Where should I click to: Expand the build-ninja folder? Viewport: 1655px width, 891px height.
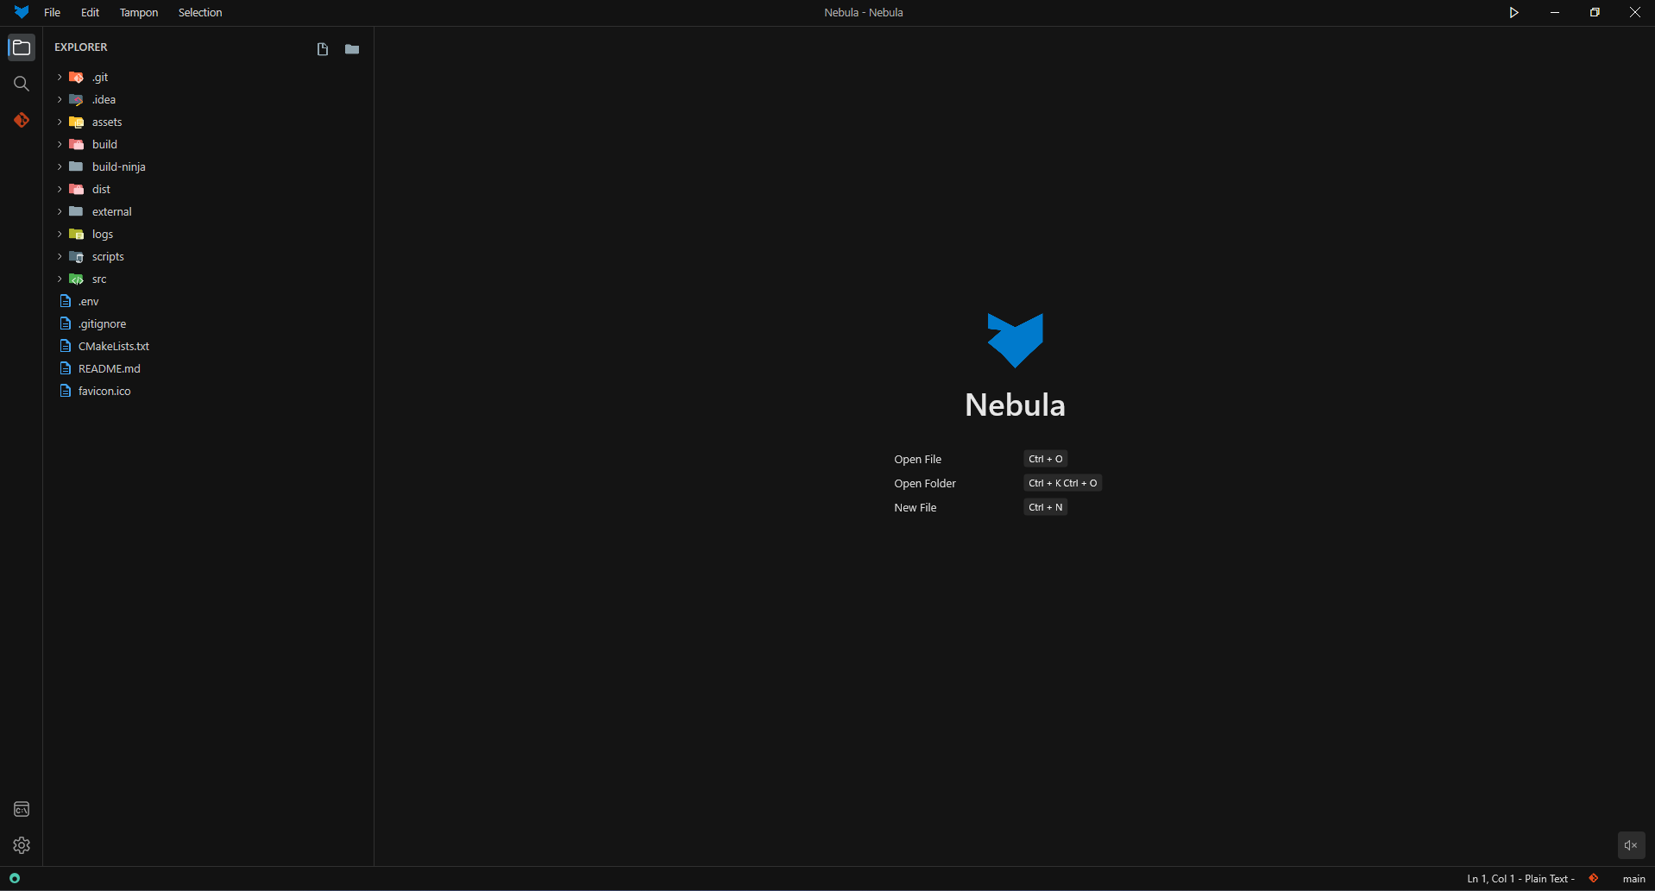[118, 167]
